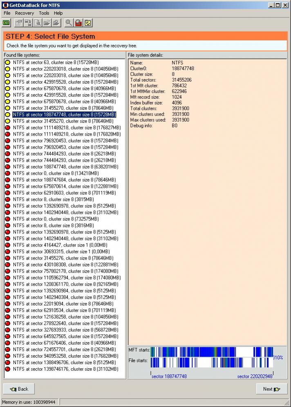Select row 'NTFS at sector 121638258' (104856MB)

[x=65, y=317]
